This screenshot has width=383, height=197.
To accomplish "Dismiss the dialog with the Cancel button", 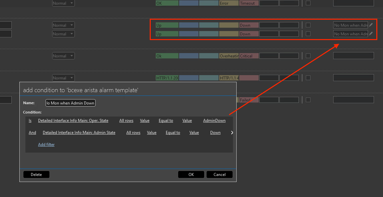I will point(219,174).
